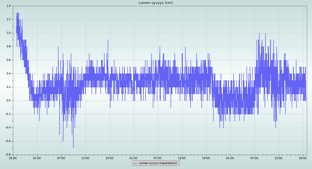
Task: Click the lowest data dip near -0.7
Action: click(x=73, y=147)
